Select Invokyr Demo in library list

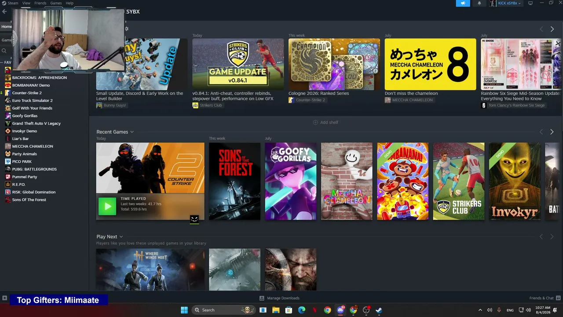click(25, 131)
